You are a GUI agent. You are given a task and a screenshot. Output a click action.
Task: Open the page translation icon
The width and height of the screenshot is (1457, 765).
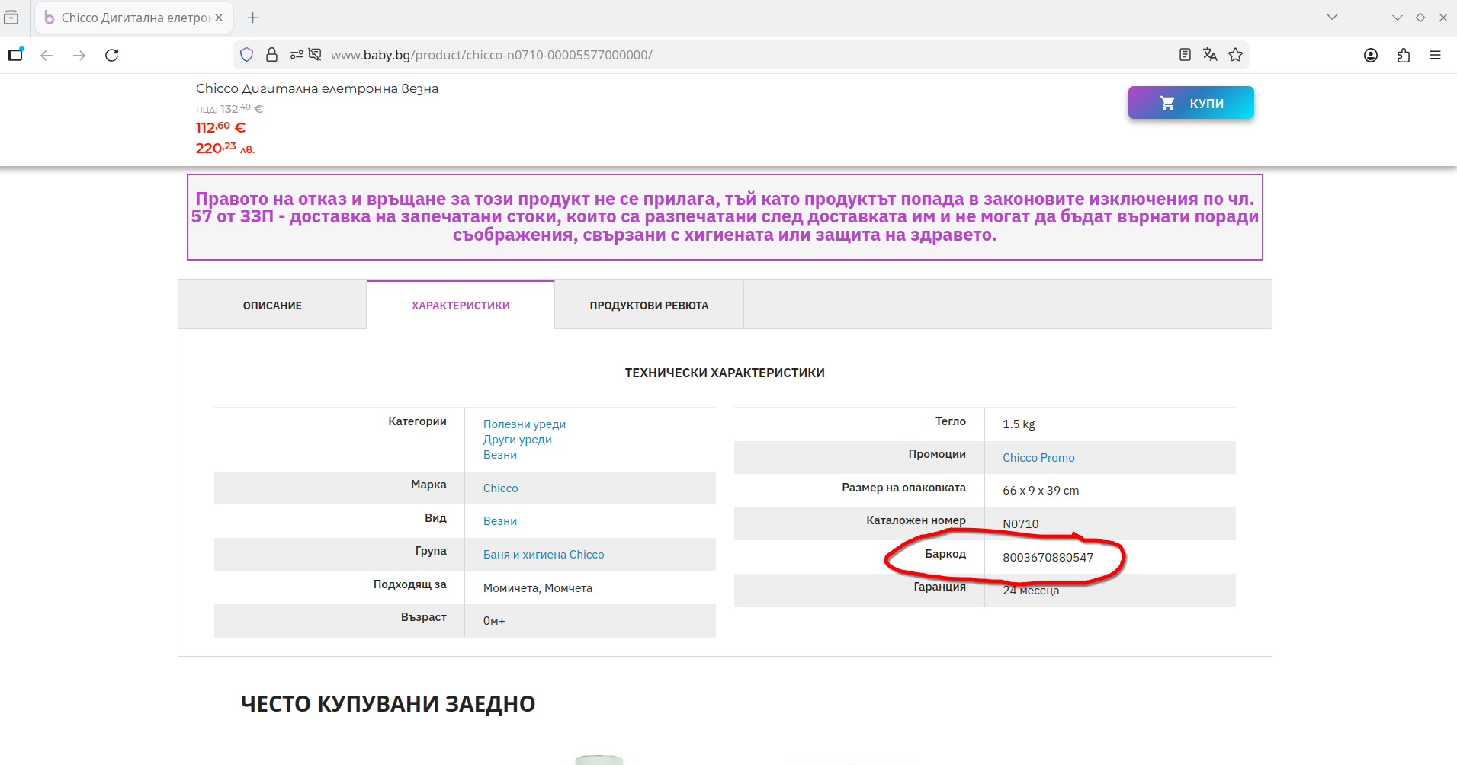coord(1210,55)
